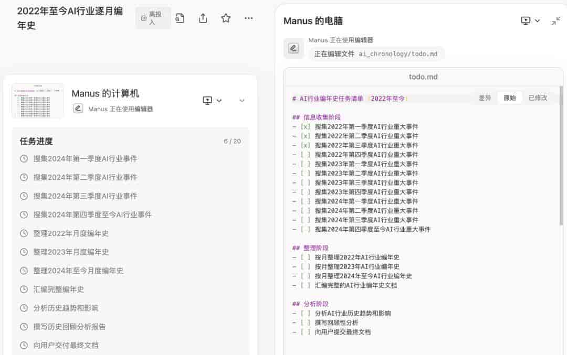Viewport: 567px width, 355px height.
Task: Click empty box for 搜集2023年第一季度AI行业重大事件
Action: pyautogui.click(x=306, y=164)
